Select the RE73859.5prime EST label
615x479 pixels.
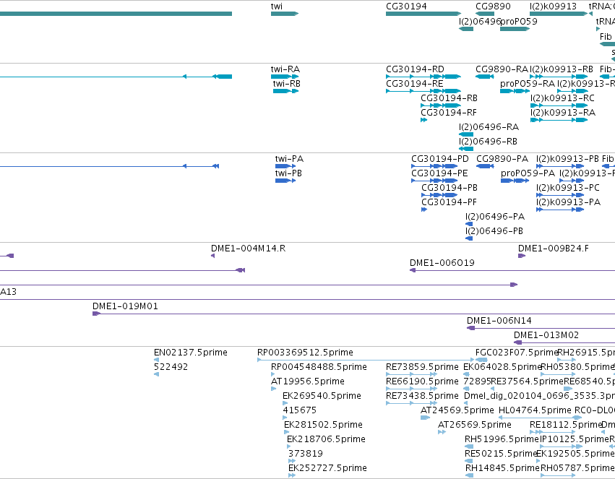[422, 367]
